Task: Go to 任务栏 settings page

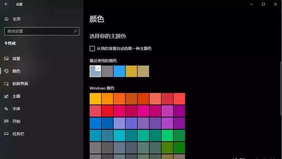Action: 18,134
